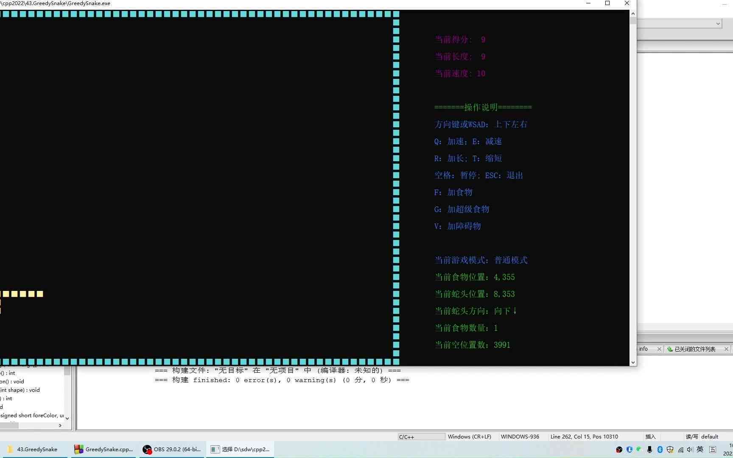Switch to GreedySnake.cpp Code::Blocks taskbar button
This screenshot has width=733, height=458.
click(x=104, y=450)
